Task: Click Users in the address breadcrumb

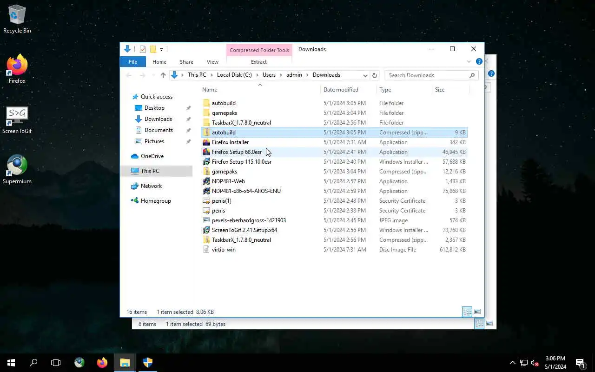Action: coord(269,75)
